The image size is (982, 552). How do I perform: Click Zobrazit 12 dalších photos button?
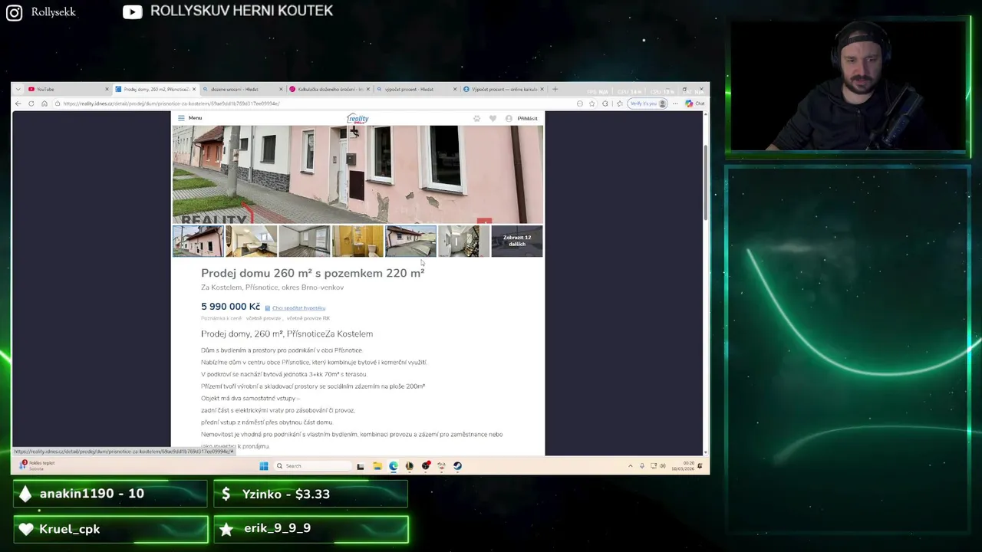[x=517, y=241]
